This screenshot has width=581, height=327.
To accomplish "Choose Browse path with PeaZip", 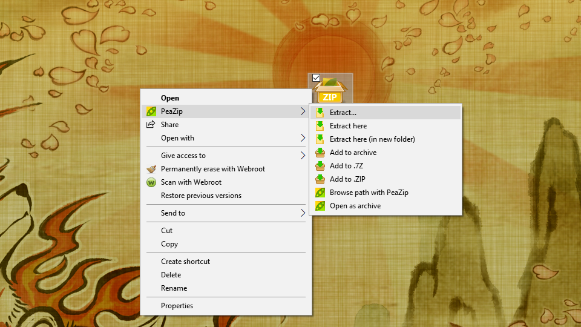I will (x=386, y=193).
